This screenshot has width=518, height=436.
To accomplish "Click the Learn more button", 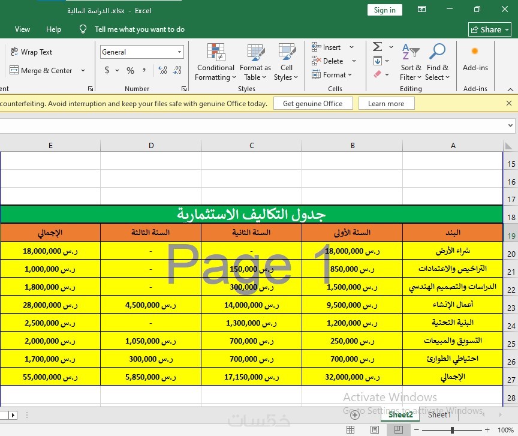I will [x=386, y=104].
